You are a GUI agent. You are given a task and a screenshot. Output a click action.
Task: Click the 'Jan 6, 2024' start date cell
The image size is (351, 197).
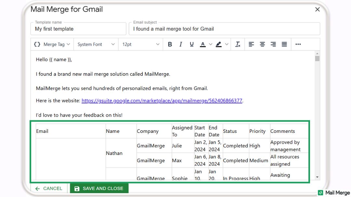coord(201,160)
